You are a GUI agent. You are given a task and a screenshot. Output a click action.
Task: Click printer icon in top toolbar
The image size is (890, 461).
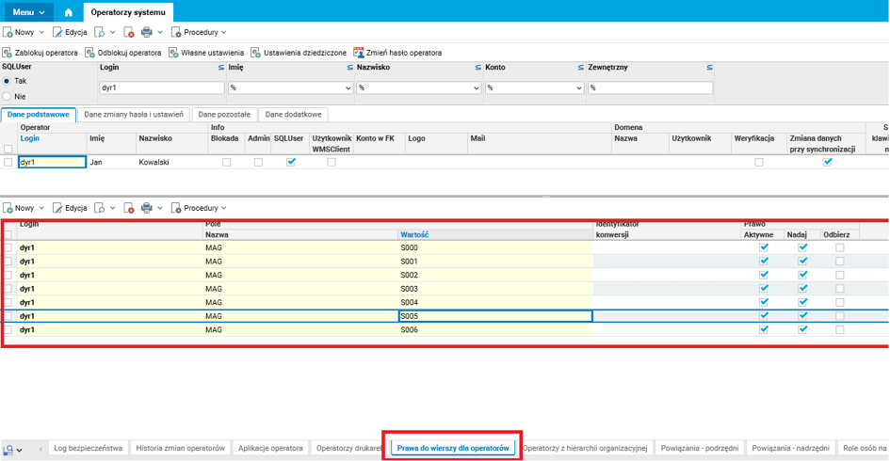[x=146, y=32]
